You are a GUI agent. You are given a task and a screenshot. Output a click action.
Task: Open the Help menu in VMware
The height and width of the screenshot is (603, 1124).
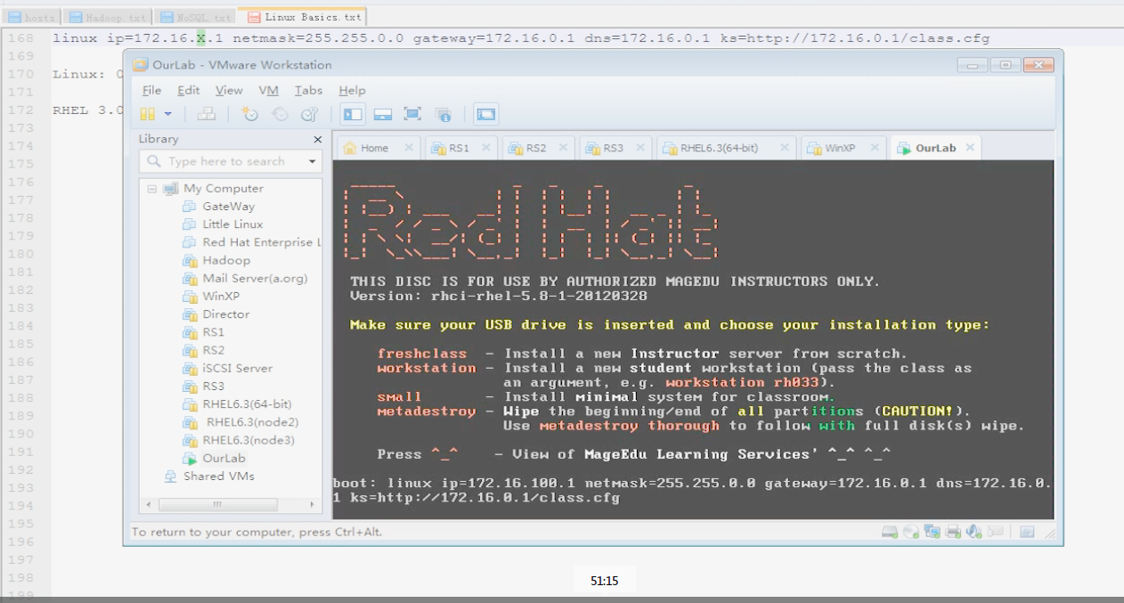pos(352,90)
